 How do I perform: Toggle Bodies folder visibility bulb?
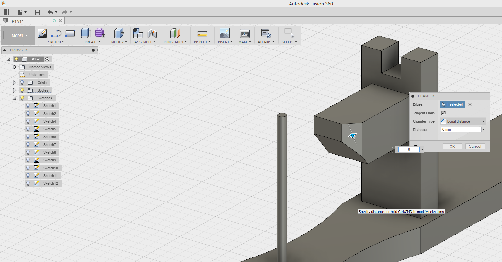[x=22, y=91]
